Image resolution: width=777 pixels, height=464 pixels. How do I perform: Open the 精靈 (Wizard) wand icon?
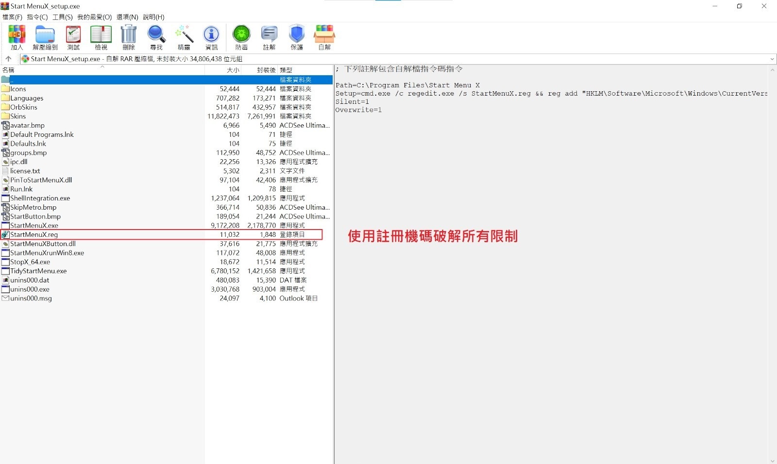184,37
